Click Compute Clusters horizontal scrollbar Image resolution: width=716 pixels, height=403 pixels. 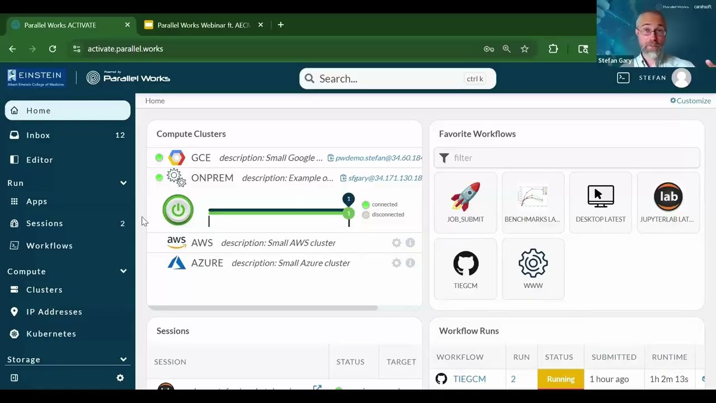[262, 307]
